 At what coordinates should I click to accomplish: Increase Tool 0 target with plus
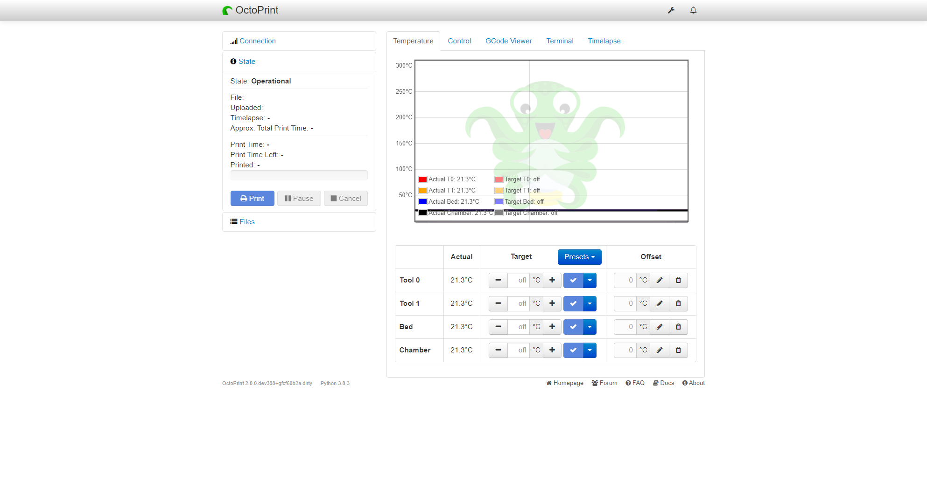pos(552,280)
